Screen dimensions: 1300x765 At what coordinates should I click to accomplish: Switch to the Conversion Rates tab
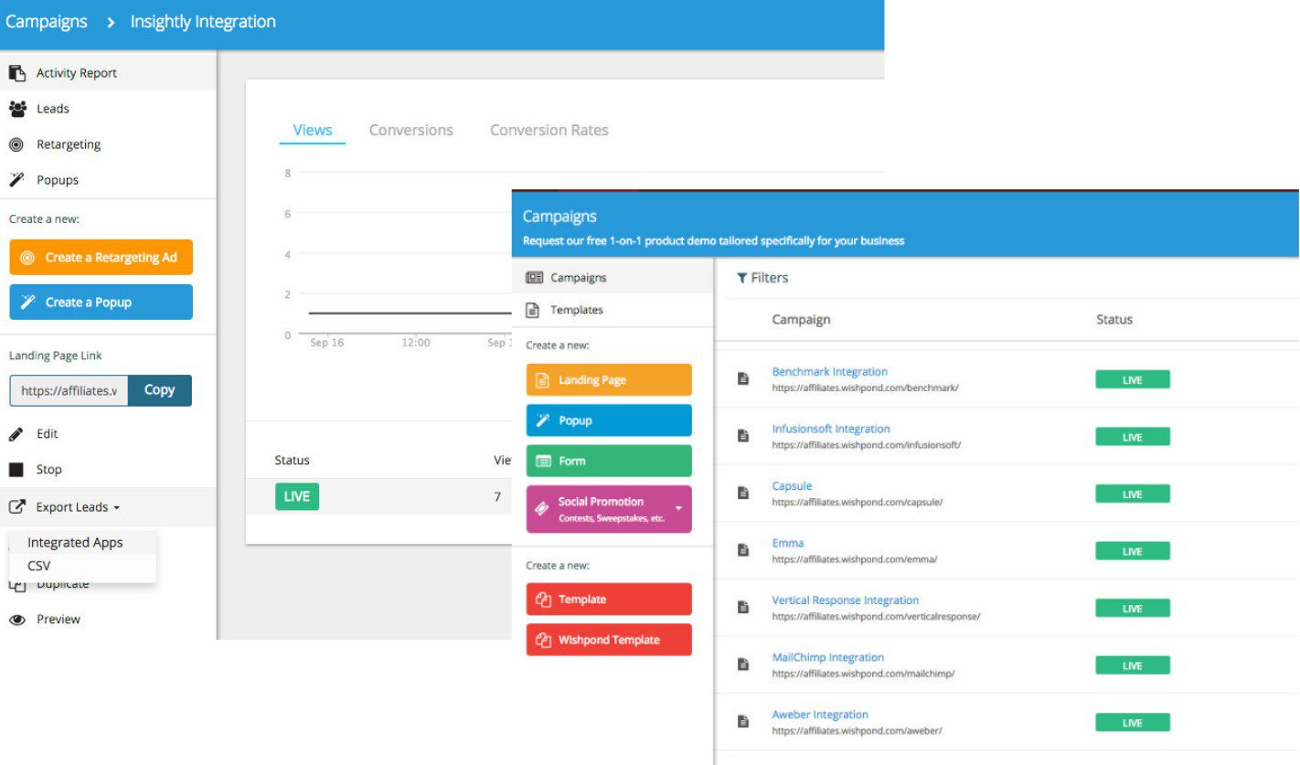coord(549,130)
